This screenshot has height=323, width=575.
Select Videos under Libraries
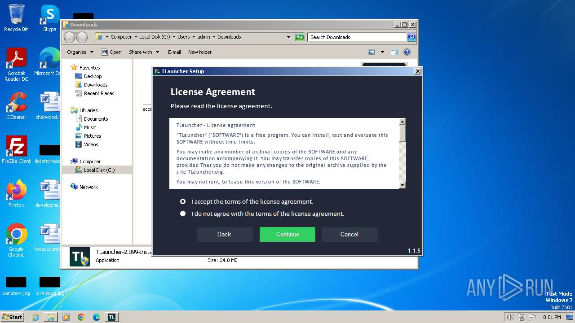(x=91, y=144)
